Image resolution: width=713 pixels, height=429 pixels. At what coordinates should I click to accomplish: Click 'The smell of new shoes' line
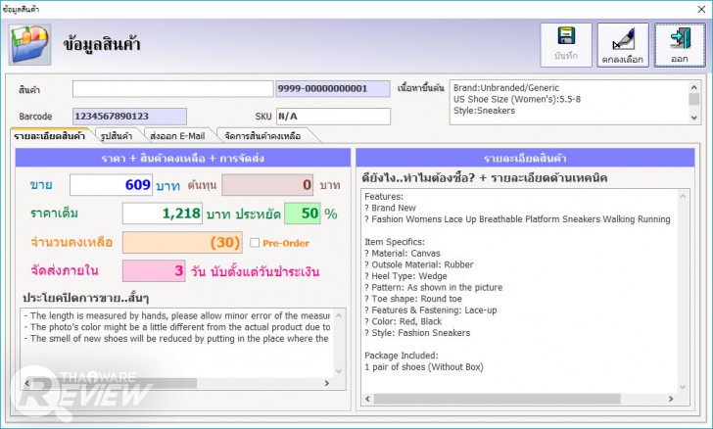176,339
